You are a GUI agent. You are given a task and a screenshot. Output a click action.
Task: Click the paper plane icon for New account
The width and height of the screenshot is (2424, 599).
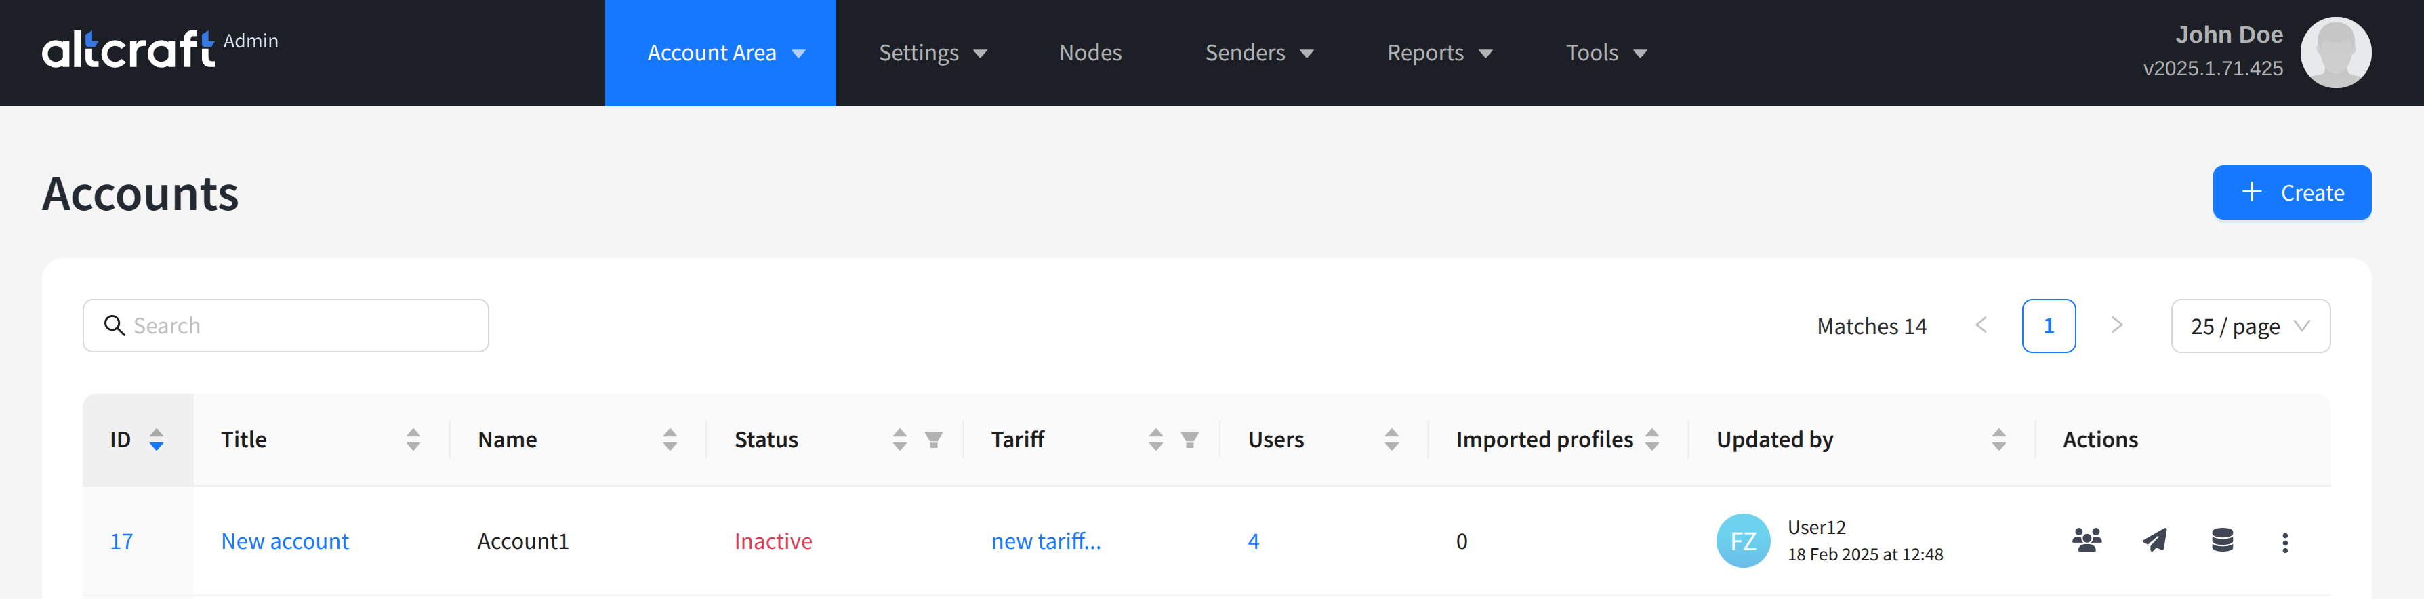pos(2155,540)
